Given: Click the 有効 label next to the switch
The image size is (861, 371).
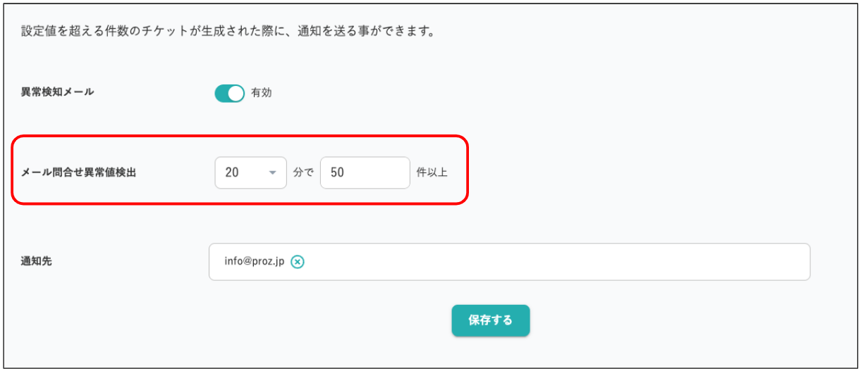Looking at the screenshot, I should 261,93.
